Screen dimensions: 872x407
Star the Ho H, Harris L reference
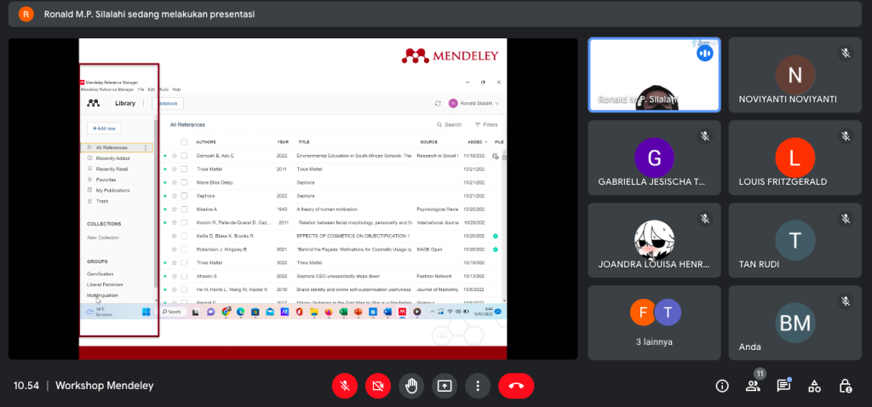coord(174,289)
